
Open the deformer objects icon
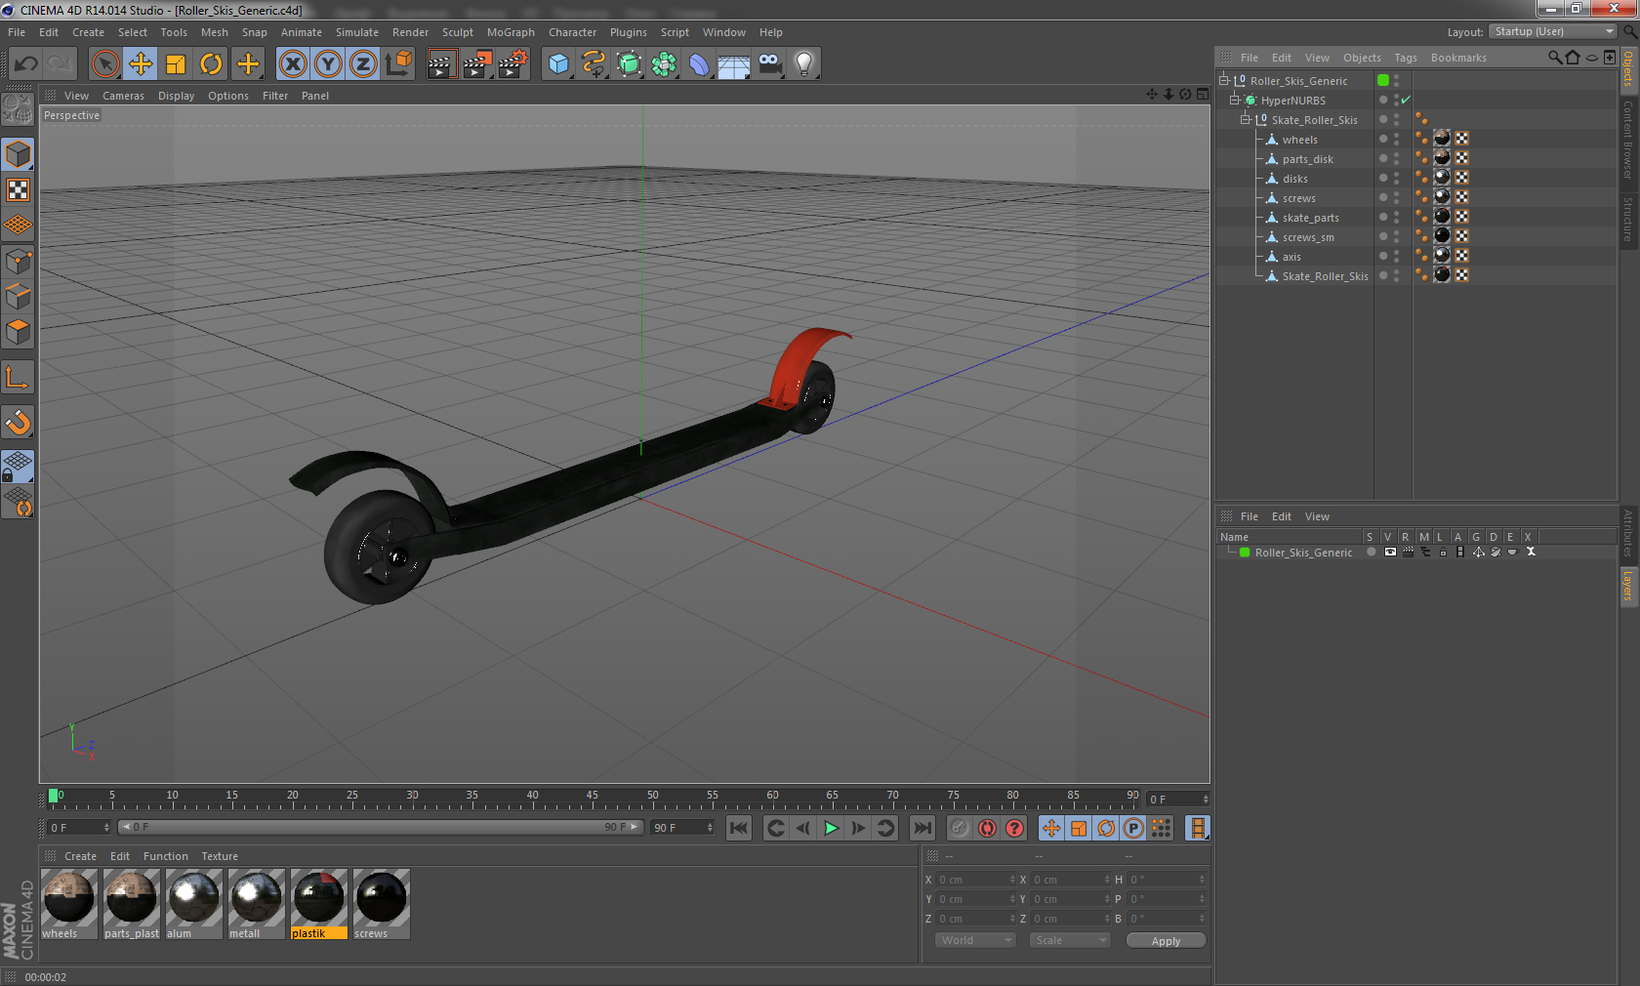(699, 64)
